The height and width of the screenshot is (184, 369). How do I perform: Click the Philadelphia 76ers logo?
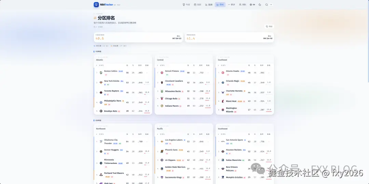click(101, 102)
